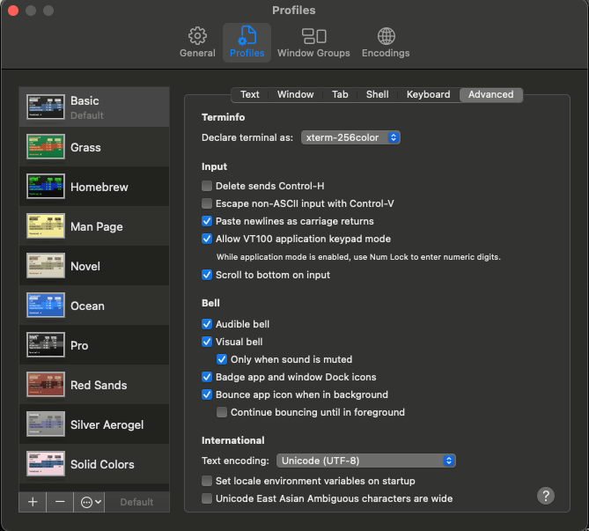The image size is (589, 531).
Task: Open the ellipsis action menu dropdown
Action: (91, 501)
